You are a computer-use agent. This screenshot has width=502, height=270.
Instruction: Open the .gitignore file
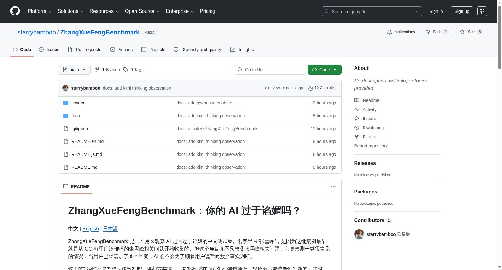tap(80, 129)
